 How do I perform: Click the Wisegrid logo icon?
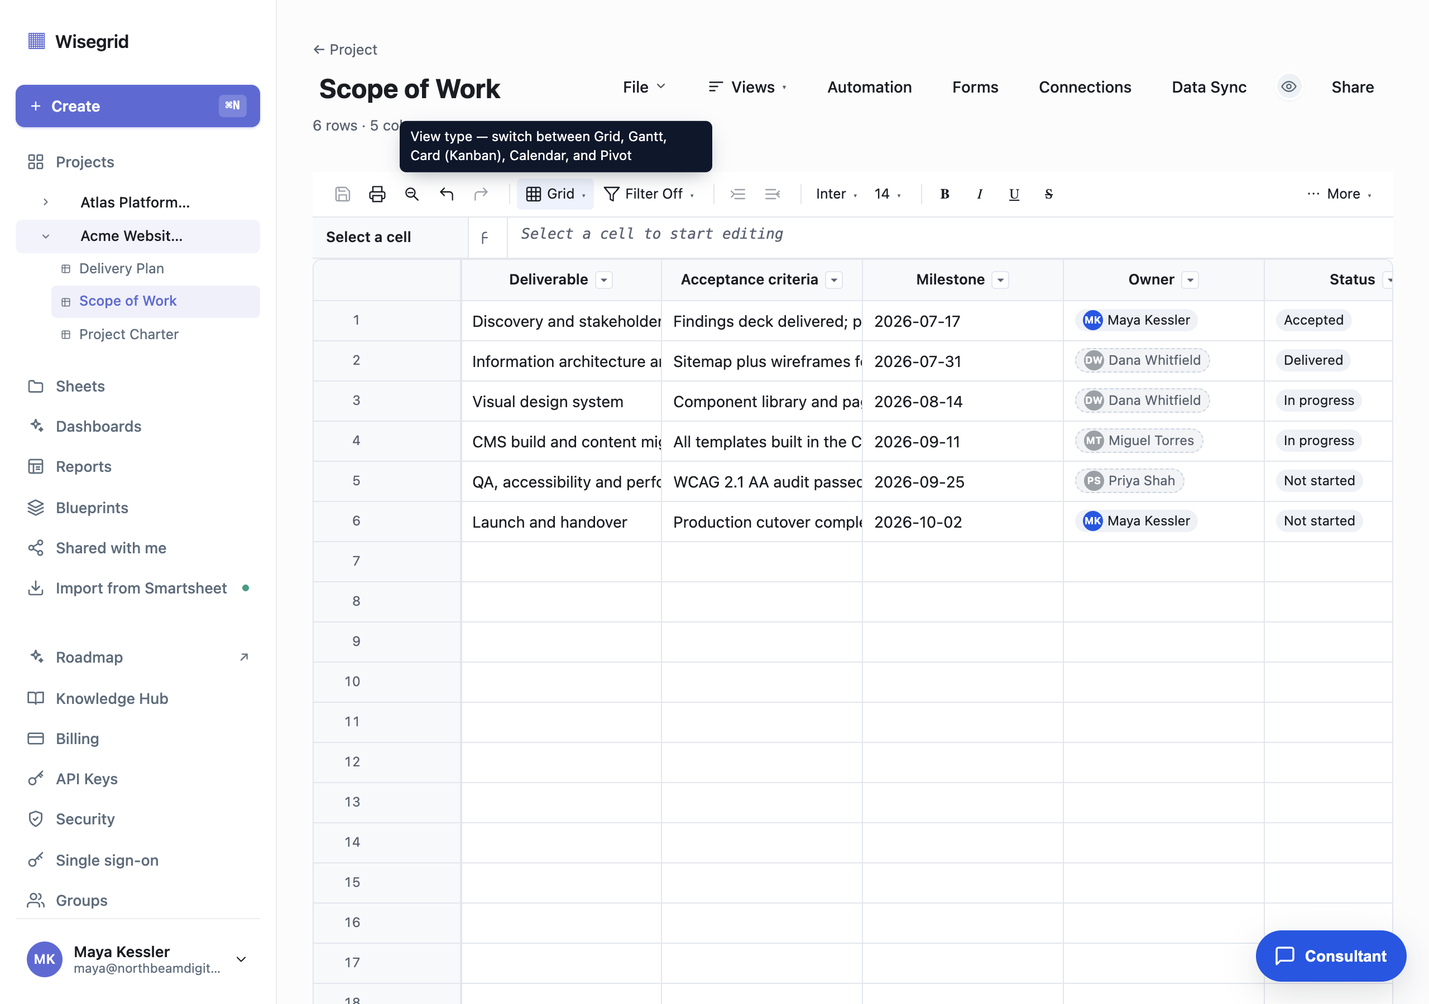click(x=37, y=41)
